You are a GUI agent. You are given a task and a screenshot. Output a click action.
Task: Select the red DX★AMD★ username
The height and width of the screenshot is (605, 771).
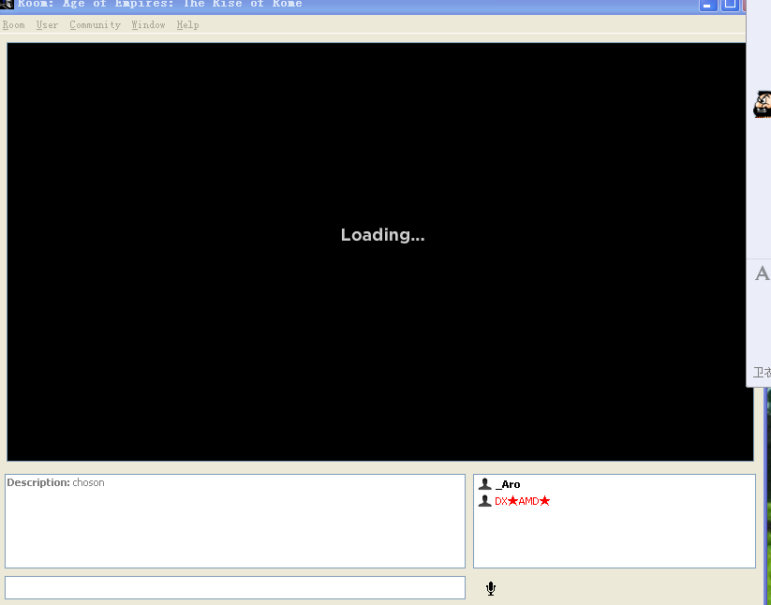coord(522,501)
